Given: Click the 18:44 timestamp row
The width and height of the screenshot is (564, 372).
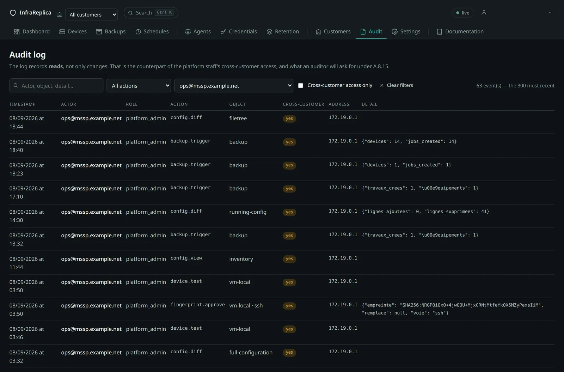Looking at the screenshot, I should tap(282, 122).
